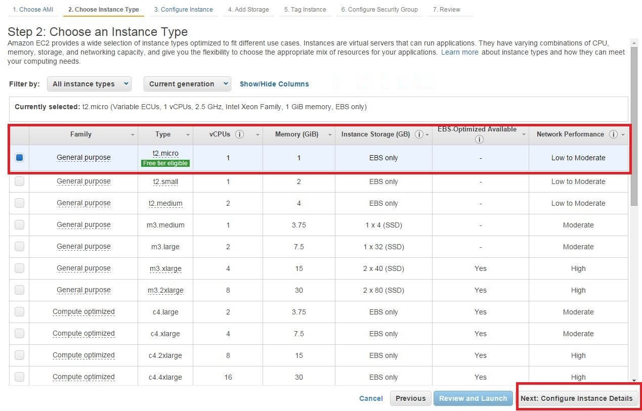Click the Currently selected t2.micro summary text
Image resolution: width=642 pixels, height=411 pixels.
pyautogui.click(x=191, y=107)
